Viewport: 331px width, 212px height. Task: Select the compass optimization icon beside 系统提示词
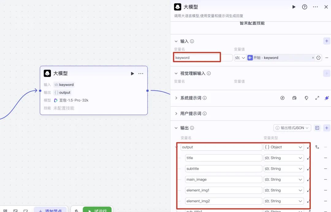pyautogui.click(x=283, y=98)
